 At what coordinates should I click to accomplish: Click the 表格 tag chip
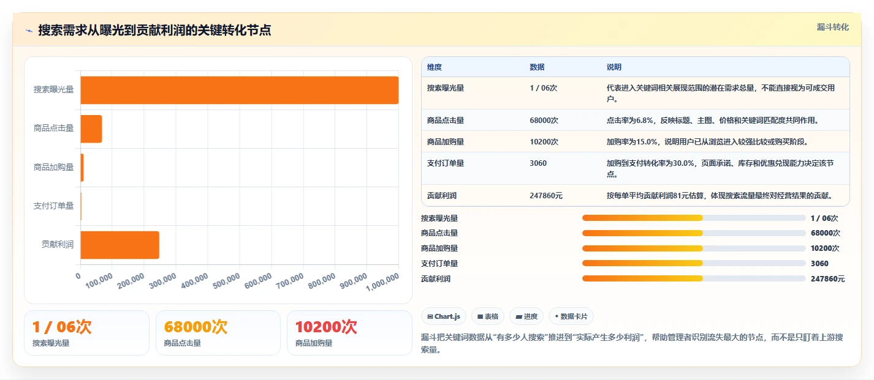pyautogui.click(x=488, y=316)
